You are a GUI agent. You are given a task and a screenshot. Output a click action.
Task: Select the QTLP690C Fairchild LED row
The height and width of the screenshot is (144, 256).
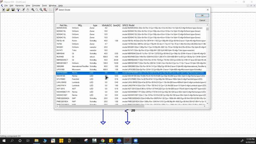[131, 79]
